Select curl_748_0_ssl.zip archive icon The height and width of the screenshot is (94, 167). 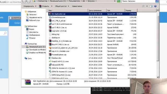(x=50, y=21)
